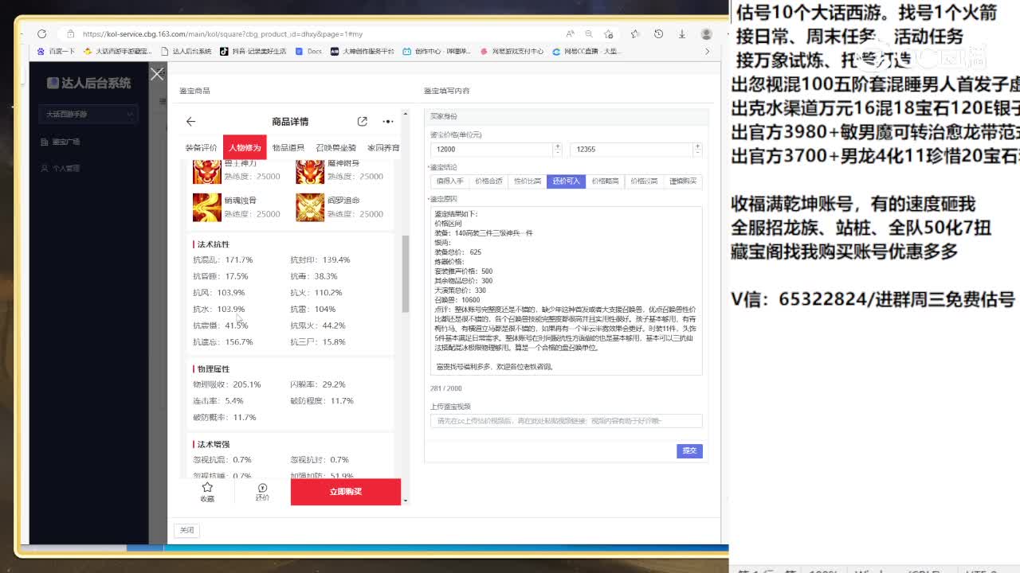Open the share icon beside 商品详情
The width and height of the screenshot is (1020, 573).
pyautogui.click(x=363, y=122)
